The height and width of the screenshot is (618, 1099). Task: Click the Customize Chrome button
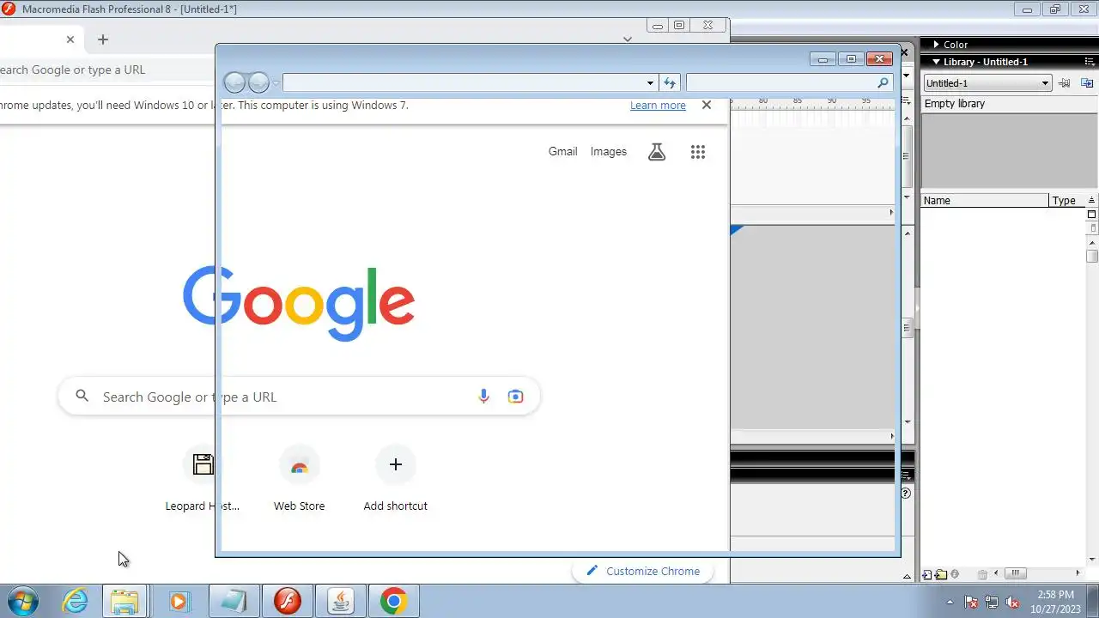click(x=643, y=571)
